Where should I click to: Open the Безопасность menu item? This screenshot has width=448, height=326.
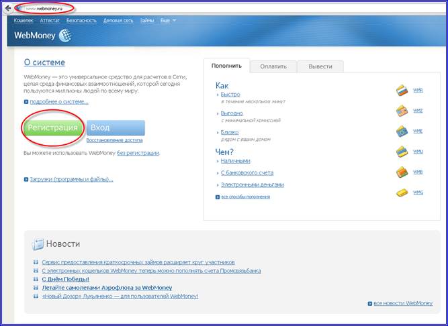click(x=81, y=21)
